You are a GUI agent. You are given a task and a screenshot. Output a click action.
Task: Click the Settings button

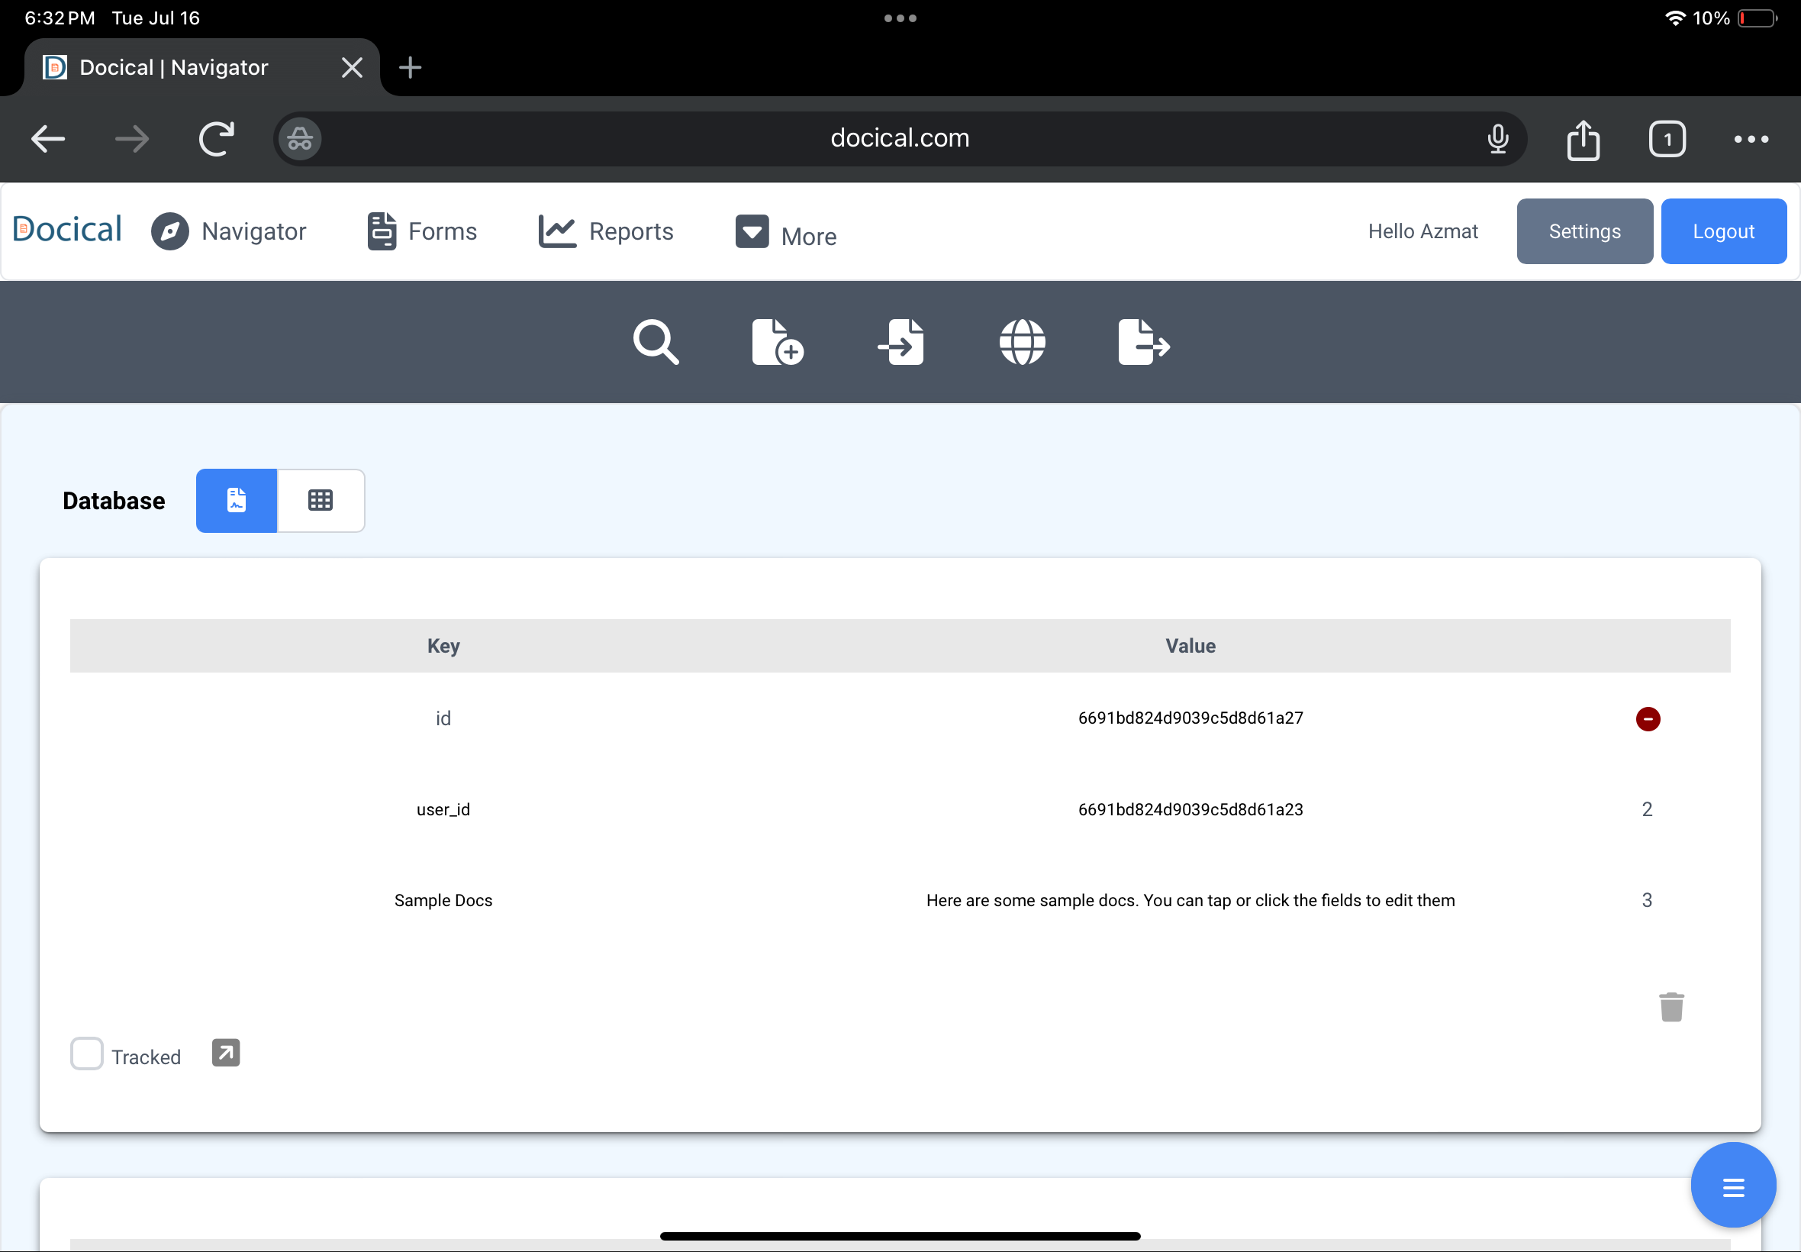pos(1584,231)
